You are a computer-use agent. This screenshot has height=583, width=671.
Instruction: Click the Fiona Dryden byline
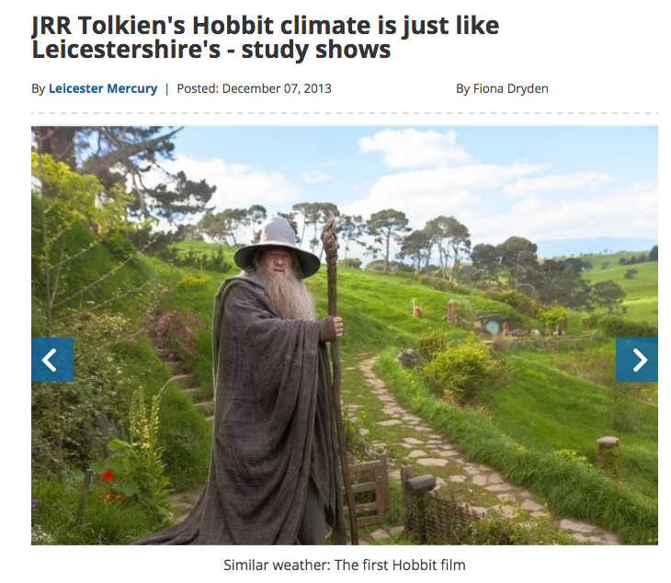coord(502,88)
